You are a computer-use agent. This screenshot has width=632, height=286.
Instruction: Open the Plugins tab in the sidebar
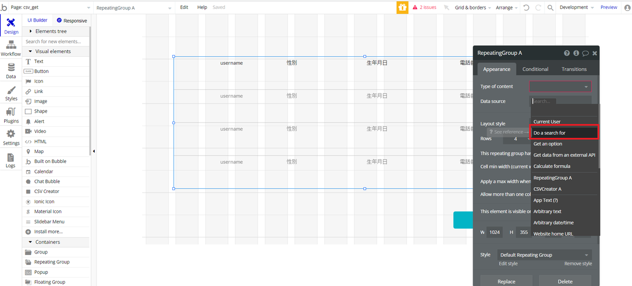[x=11, y=115]
